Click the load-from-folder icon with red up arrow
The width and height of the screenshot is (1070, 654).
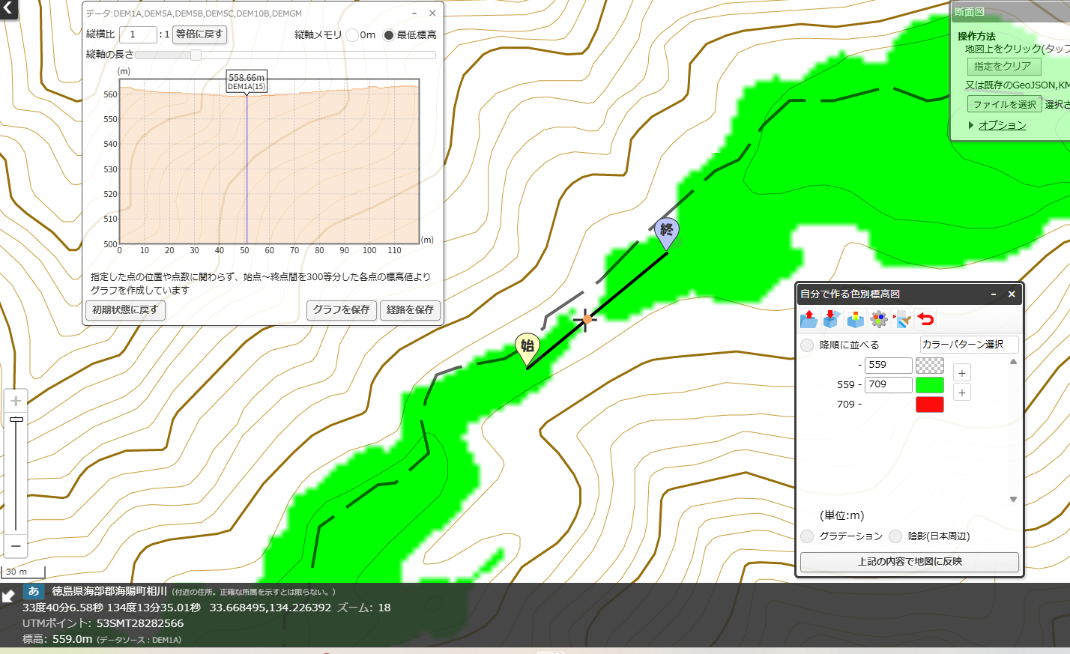click(x=808, y=320)
